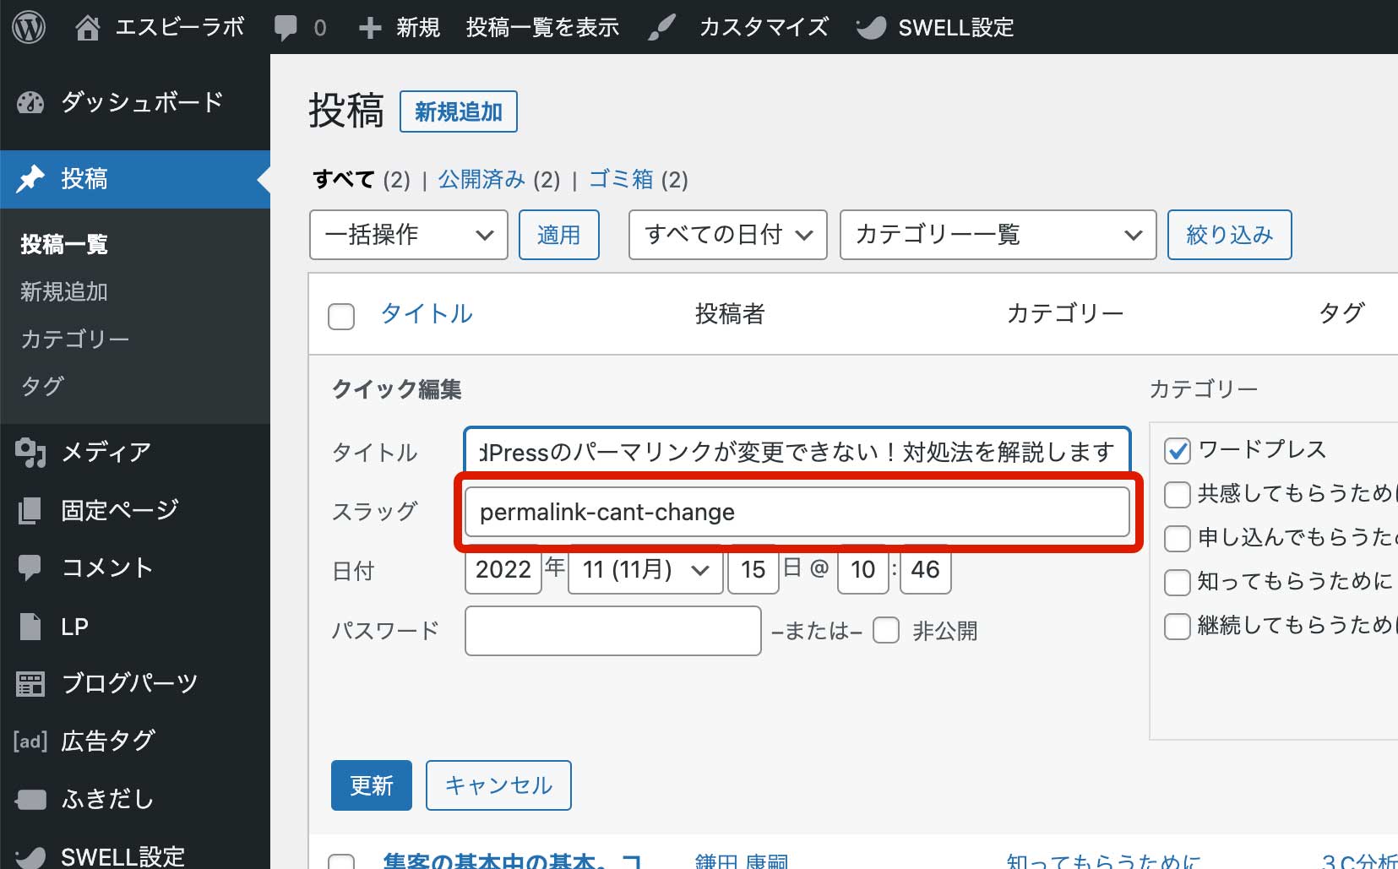This screenshot has height=869, width=1398.
Task: Open the comments bubble in the top bar
Action: pos(284,25)
